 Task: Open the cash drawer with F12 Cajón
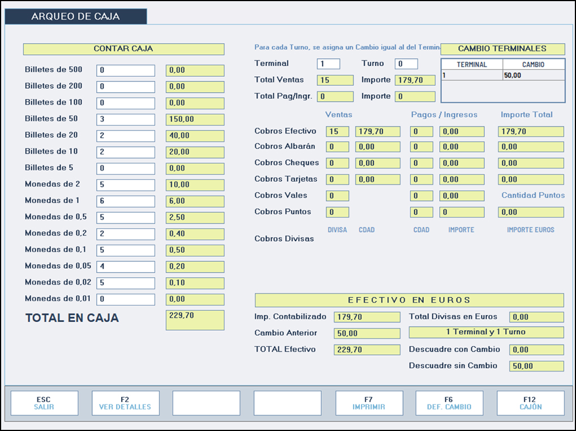point(530,403)
